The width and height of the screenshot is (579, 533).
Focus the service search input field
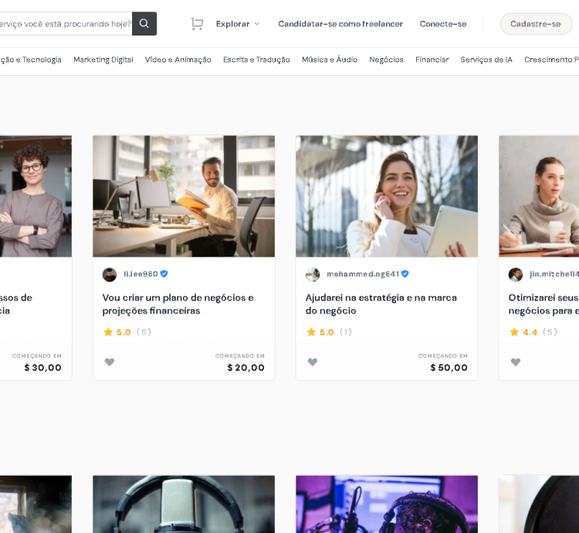point(66,24)
